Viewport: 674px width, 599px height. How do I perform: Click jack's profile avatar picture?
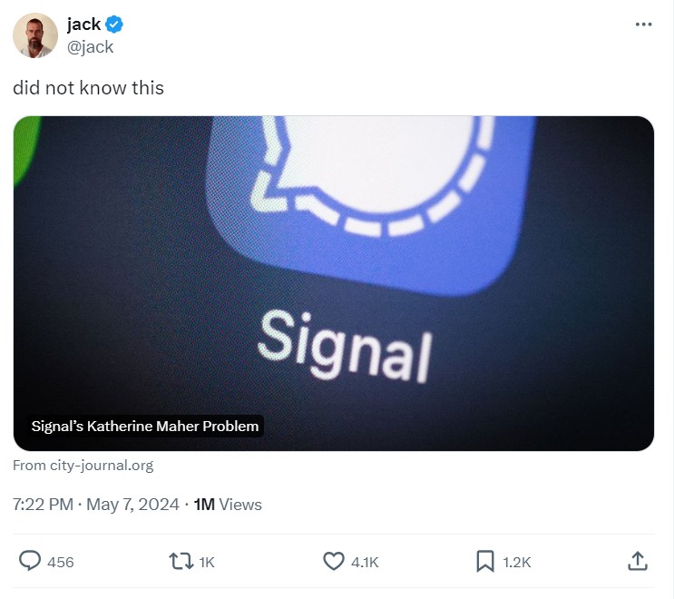[34, 36]
